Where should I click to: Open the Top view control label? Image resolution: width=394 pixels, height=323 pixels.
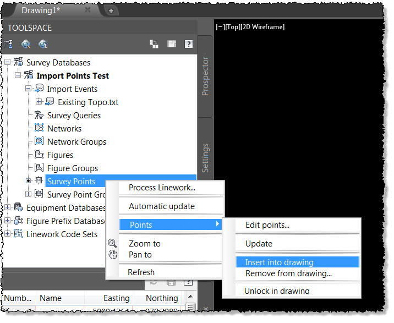pyautogui.click(x=232, y=27)
